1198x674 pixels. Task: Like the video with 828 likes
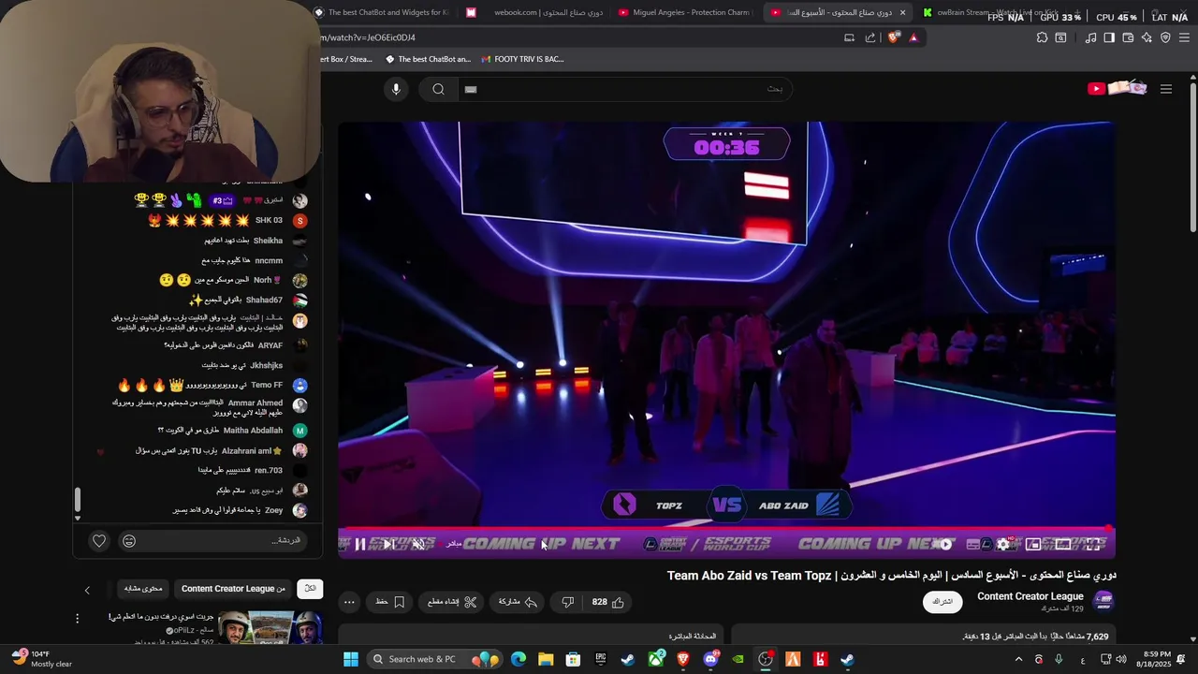point(608,602)
